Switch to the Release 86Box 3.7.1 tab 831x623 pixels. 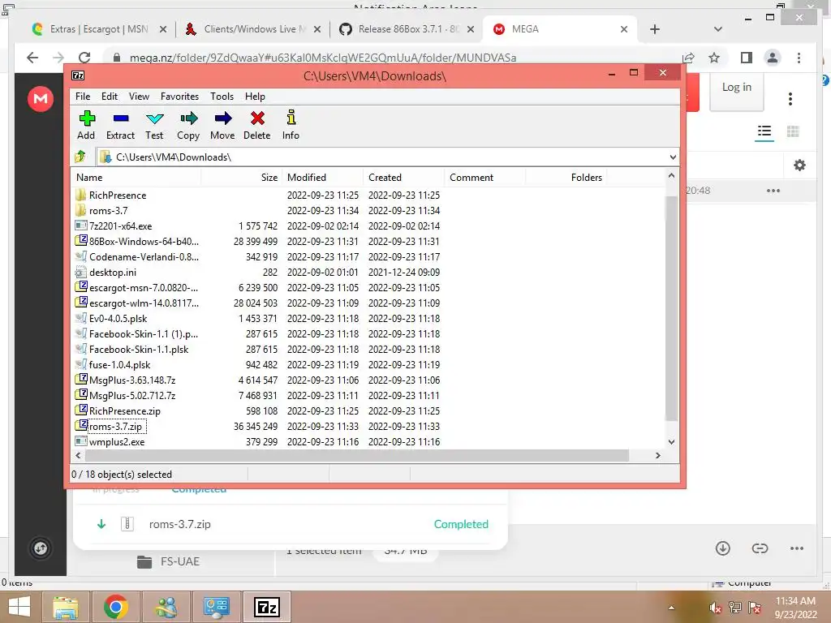tap(408, 29)
